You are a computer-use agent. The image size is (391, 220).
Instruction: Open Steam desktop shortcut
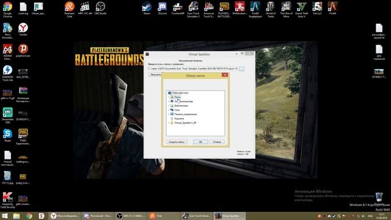[147, 9]
